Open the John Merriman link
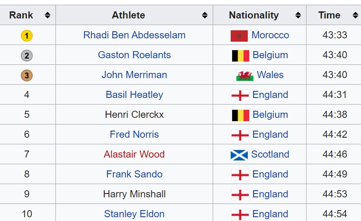This screenshot has width=361, height=221. (134, 75)
